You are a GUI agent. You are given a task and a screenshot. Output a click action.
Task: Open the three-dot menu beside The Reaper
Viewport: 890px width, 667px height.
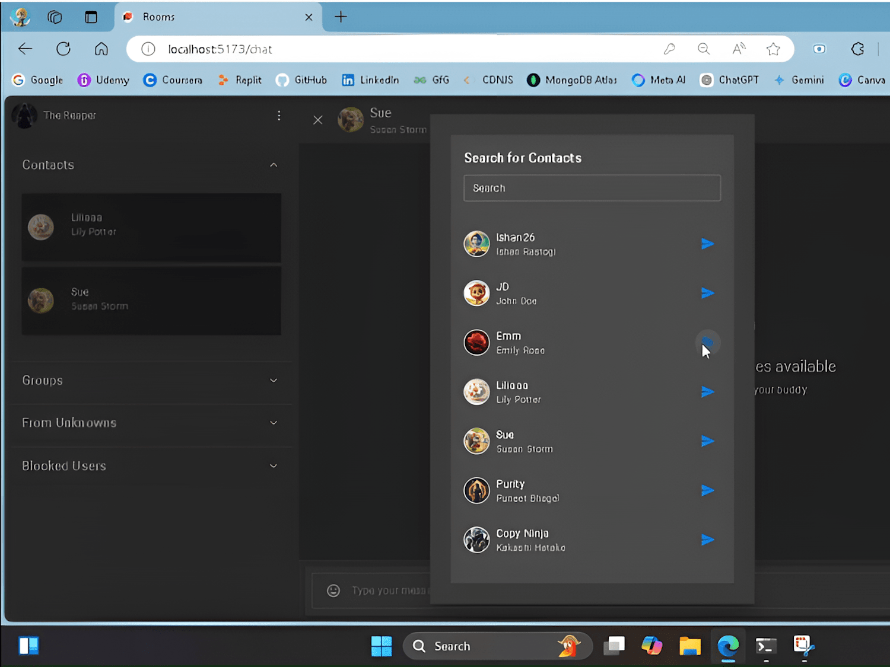279,116
